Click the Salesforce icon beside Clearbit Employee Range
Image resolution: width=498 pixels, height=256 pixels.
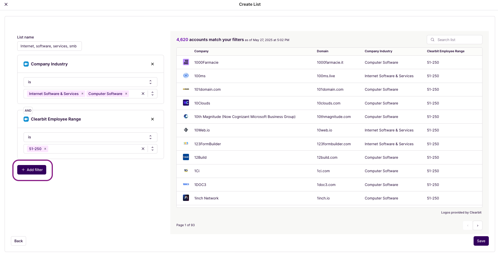tap(26, 119)
